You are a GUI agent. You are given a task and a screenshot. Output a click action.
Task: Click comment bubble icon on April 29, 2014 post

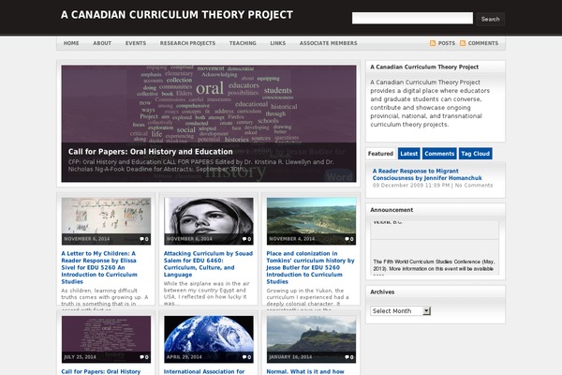tap(244, 357)
